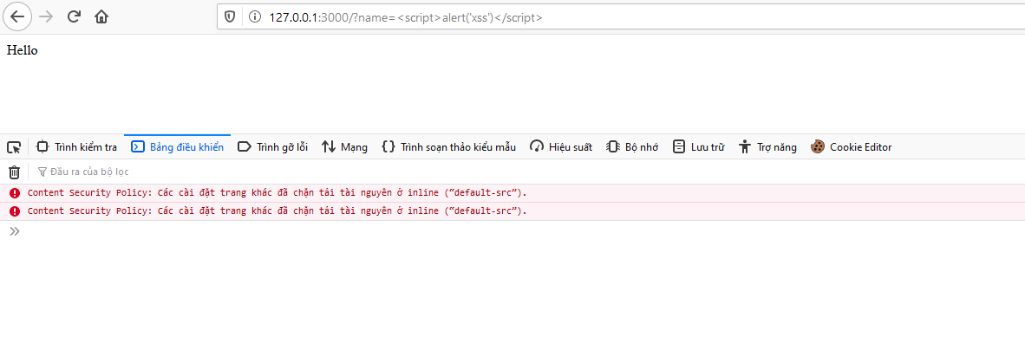Open the Trợ năng accessibility tab
Screen dimensions: 1025x363
point(767,147)
